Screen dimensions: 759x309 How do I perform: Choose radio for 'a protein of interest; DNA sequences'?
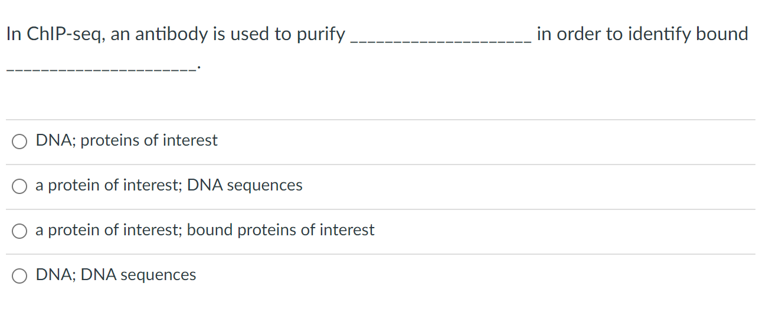point(19,186)
